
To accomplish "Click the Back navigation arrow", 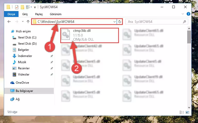I will (x=9, y=22).
